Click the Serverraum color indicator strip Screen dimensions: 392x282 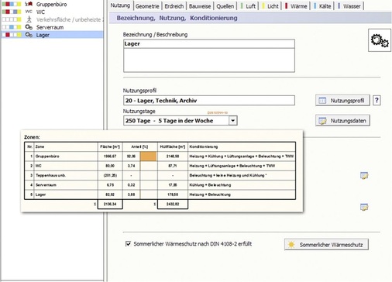pos(12,27)
